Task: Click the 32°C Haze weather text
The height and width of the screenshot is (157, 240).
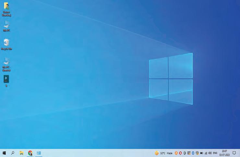Action: [x=166, y=153]
